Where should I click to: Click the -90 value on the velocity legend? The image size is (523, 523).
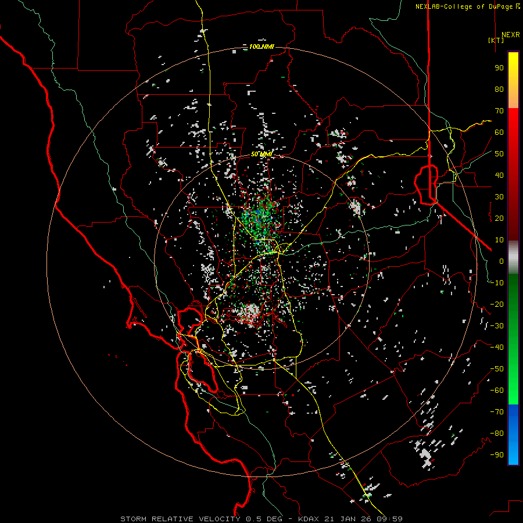[497, 455]
